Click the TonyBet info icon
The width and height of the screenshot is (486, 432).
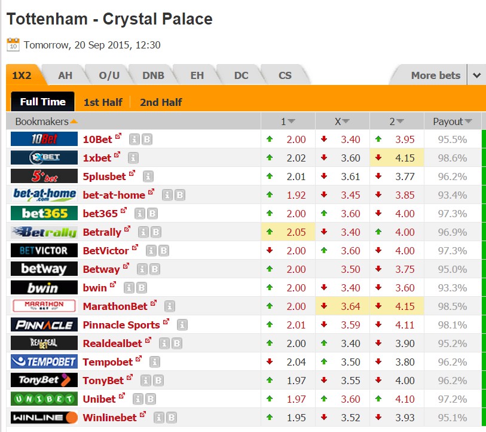point(145,381)
